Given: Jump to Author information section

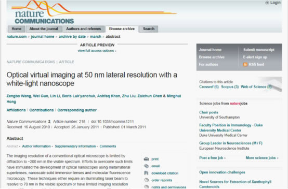Looking at the screenshot, I should coord(36,147).
